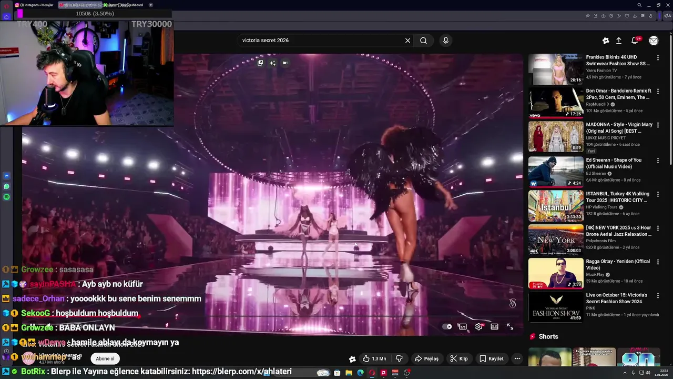Open options for MADONNA Virgin Mary video

click(x=658, y=125)
